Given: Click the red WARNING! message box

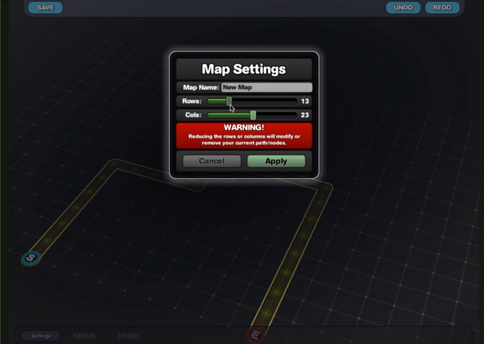Looking at the screenshot, I should coord(244,136).
